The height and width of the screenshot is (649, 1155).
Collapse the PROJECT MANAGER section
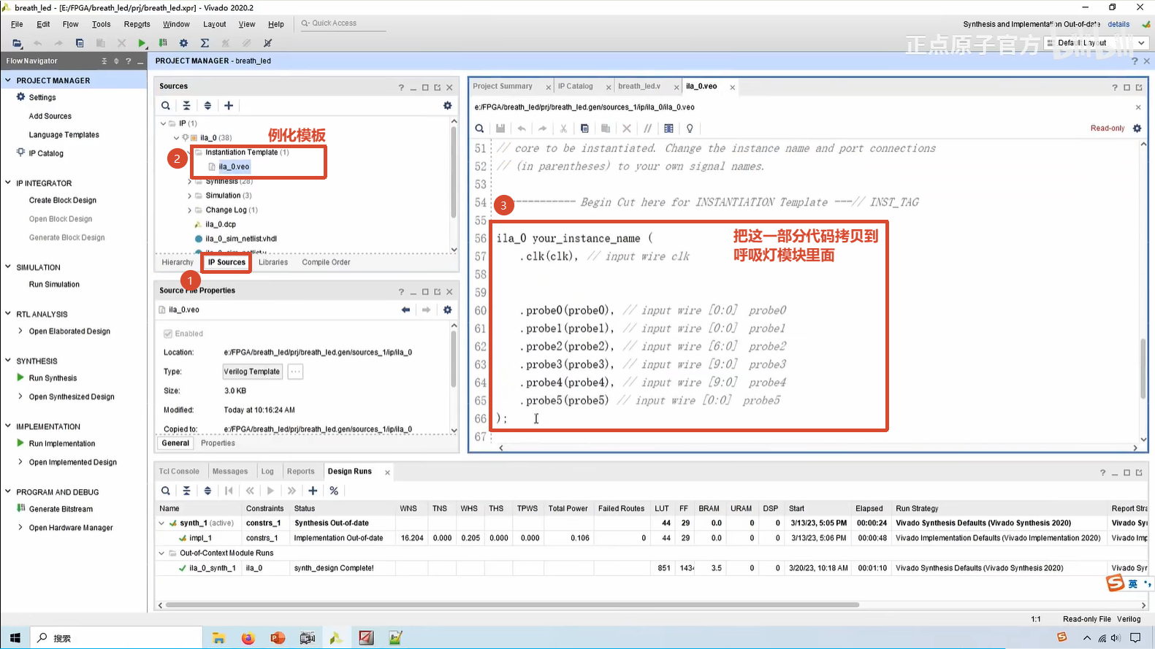[8, 80]
